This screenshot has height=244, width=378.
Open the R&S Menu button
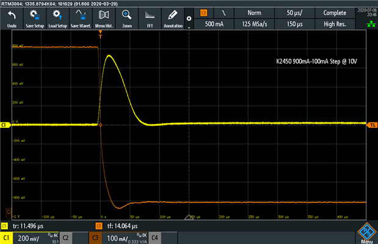tap(367, 233)
